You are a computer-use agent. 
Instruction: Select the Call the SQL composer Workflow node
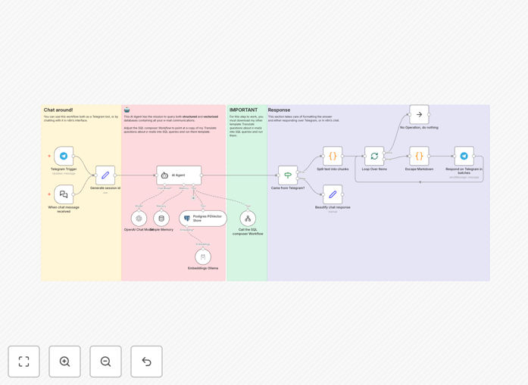coord(248,219)
